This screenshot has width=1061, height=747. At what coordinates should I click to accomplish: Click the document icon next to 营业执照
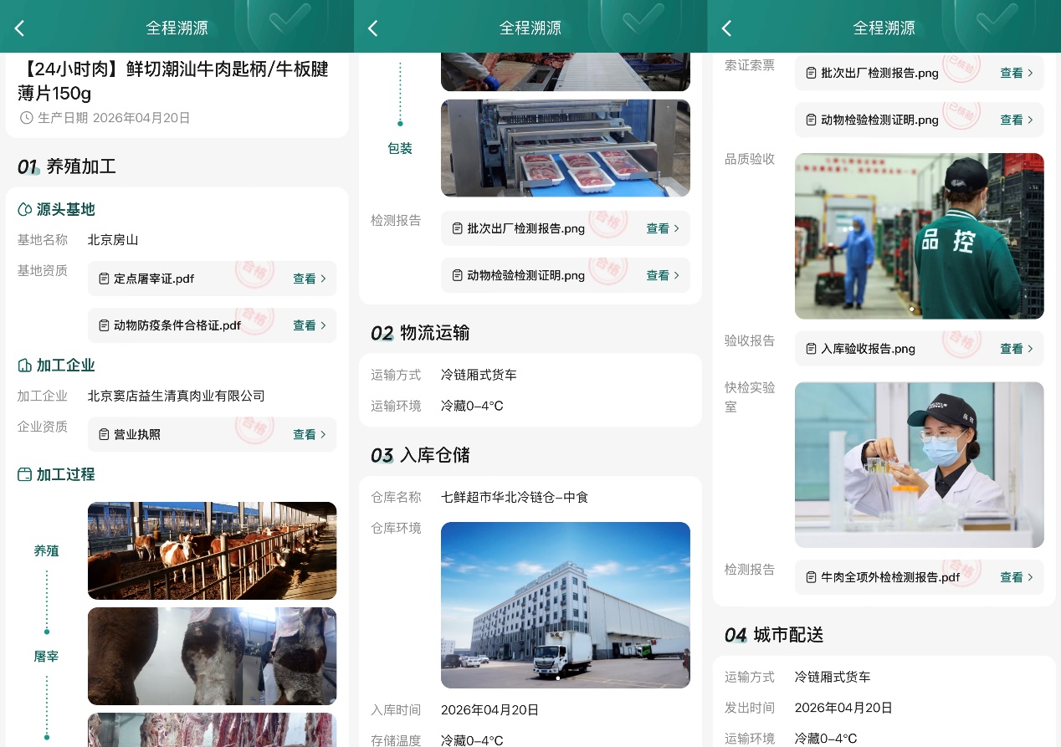click(x=104, y=435)
